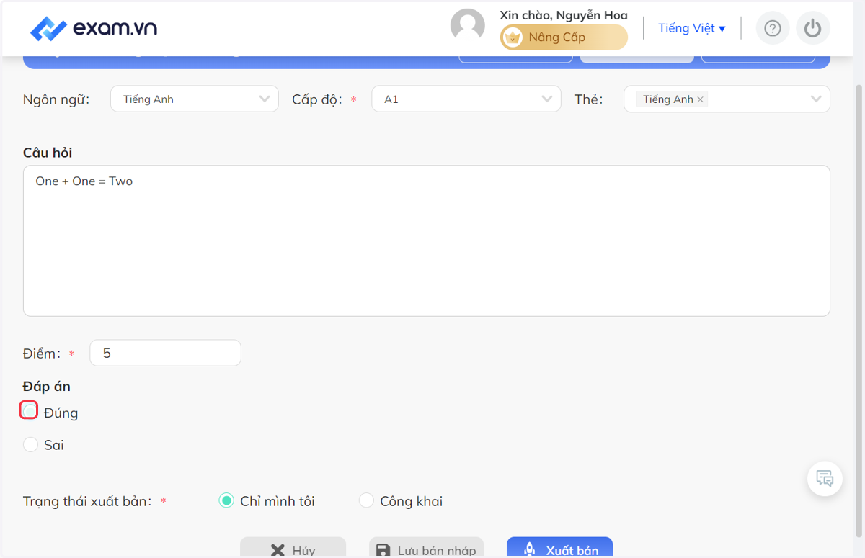Expand the Cấp độ dropdown showing A1
865x558 pixels.
pos(466,99)
